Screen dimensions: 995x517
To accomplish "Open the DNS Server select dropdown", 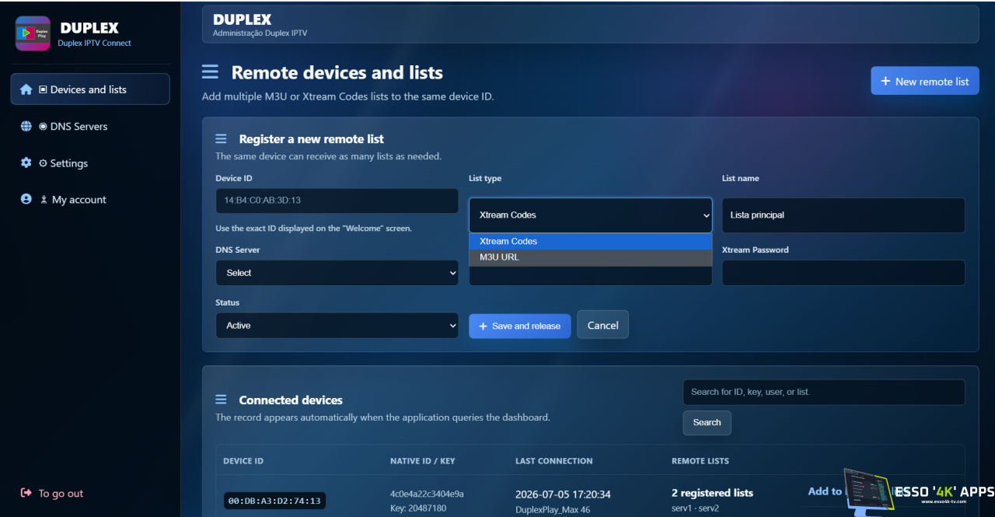I will [337, 273].
